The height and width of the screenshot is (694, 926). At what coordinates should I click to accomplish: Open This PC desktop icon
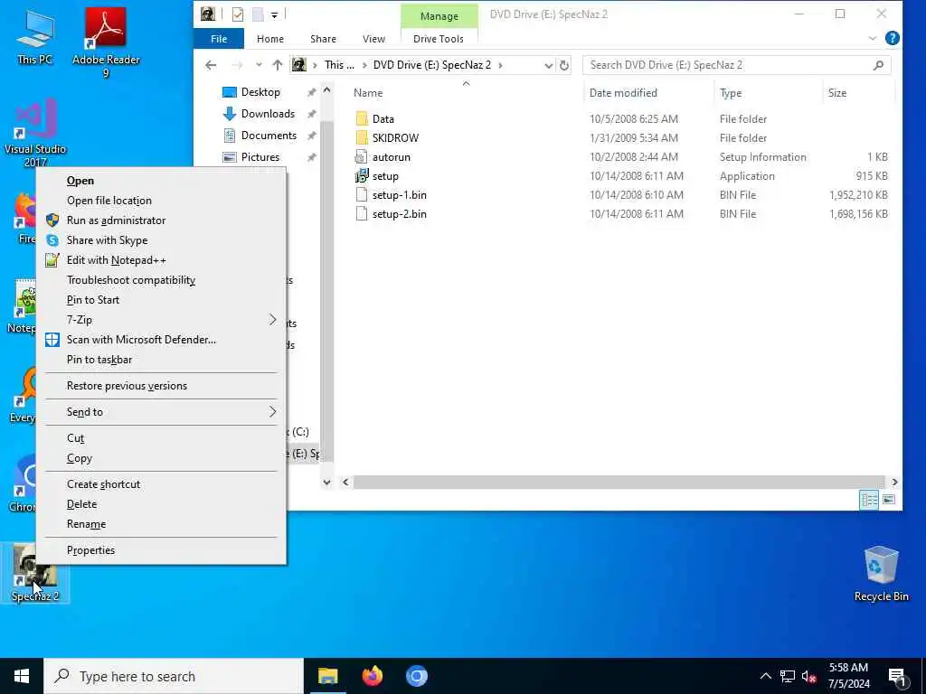click(x=35, y=36)
